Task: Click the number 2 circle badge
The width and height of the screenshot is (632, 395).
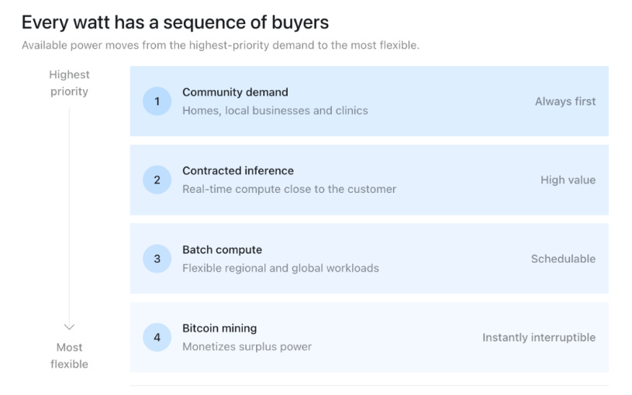Action: tap(157, 180)
